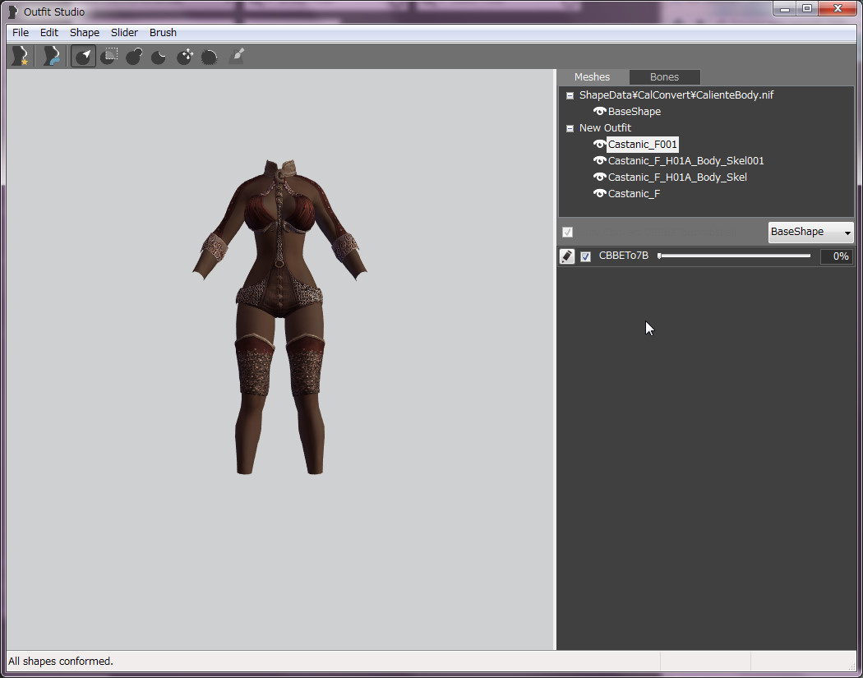Open the BaseShape dropdown
The width and height of the screenshot is (863, 678).
coord(810,233)
